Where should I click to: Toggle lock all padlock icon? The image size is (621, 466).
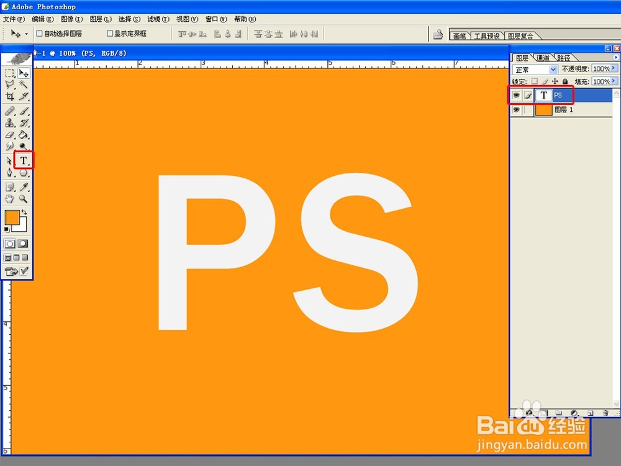[x=565, y=81]
